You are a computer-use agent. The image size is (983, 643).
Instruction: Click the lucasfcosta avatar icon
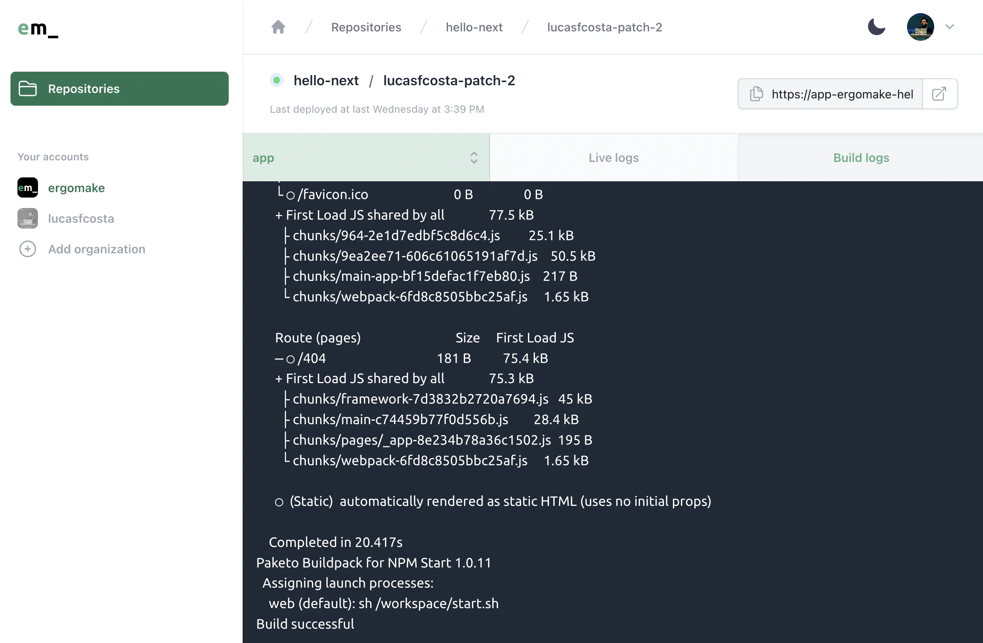(28, 218)
